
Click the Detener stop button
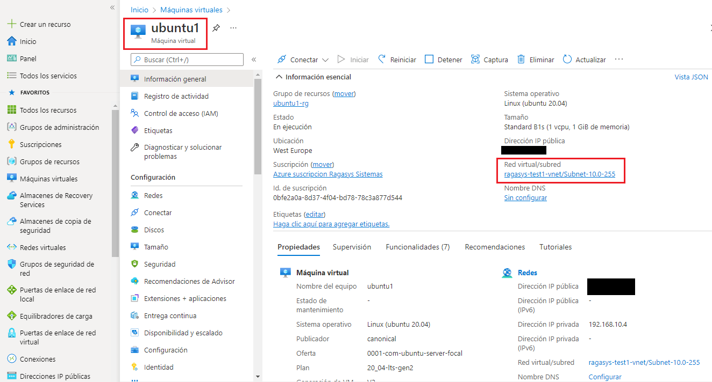point(443,60)
